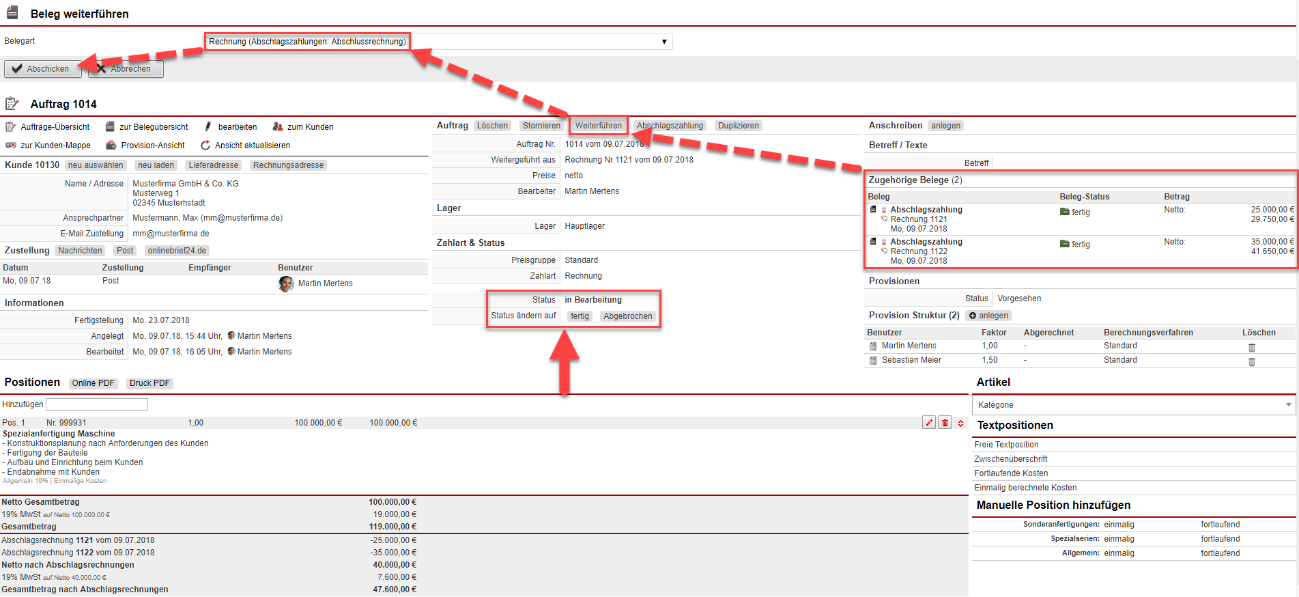The image size is (1299, 597).
Task: Edit position 1 with pencil icon
Action: click(929, 423)
